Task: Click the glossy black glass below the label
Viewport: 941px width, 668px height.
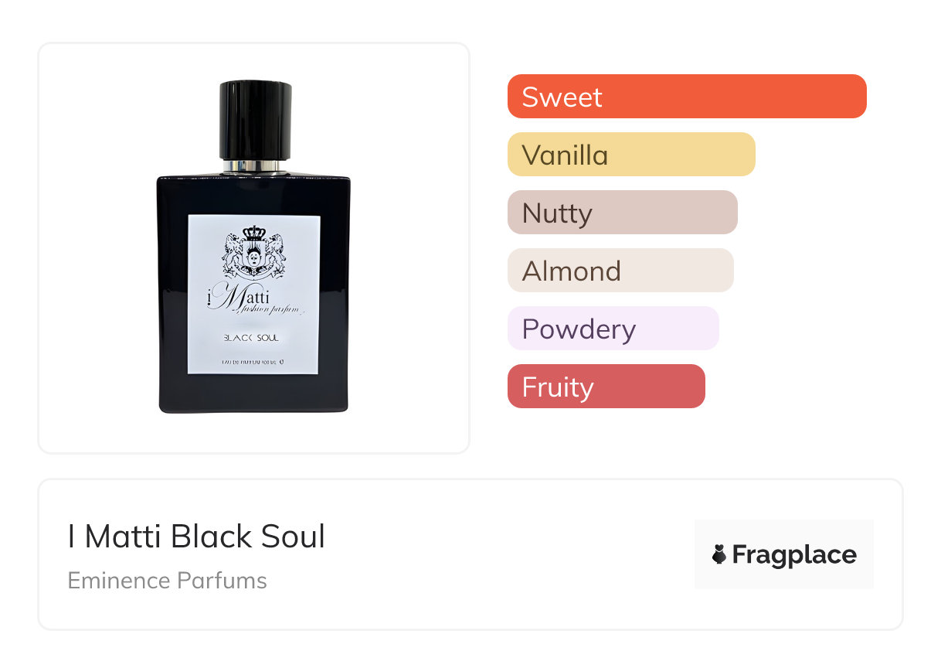Action: click(254, 393)
